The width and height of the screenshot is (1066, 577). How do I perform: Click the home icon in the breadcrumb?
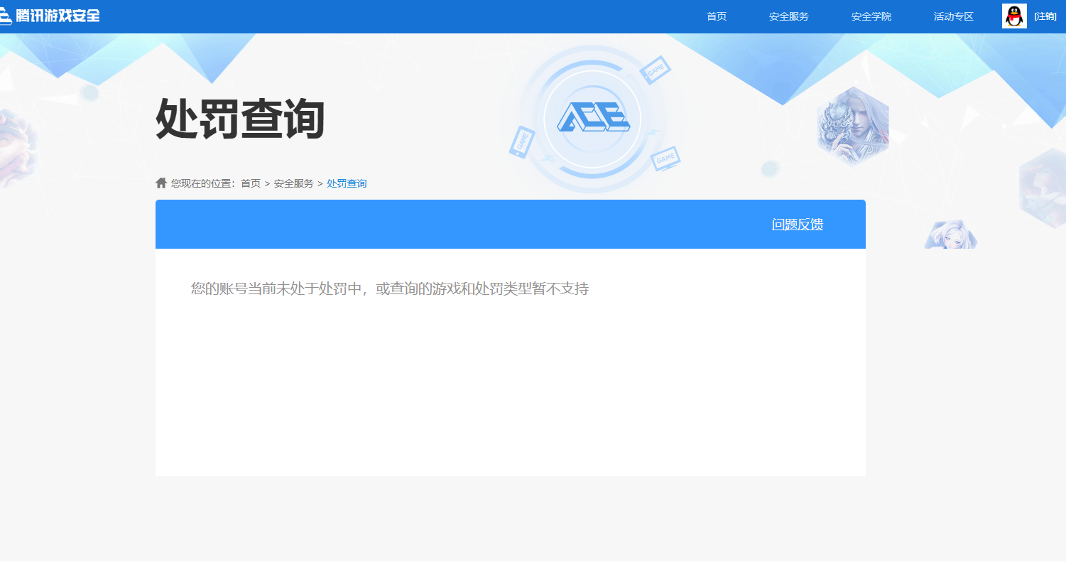pos(160,182)
